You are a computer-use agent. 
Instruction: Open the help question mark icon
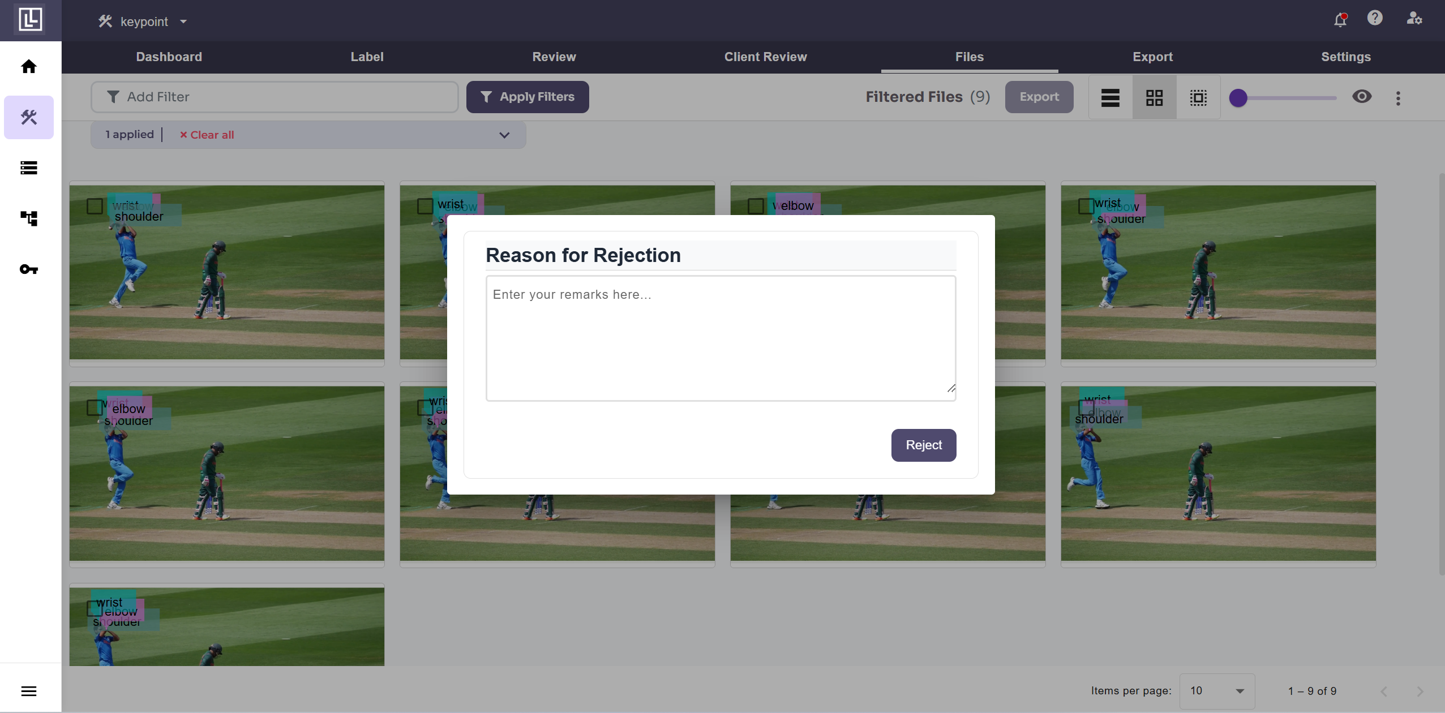1375,18
